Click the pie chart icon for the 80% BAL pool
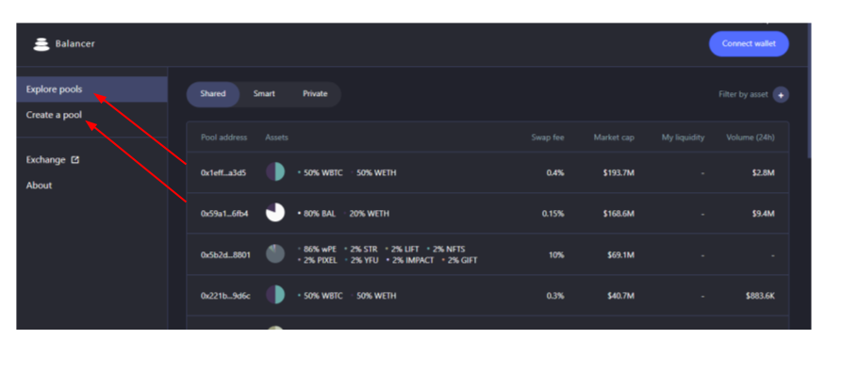 pos(275,213)
